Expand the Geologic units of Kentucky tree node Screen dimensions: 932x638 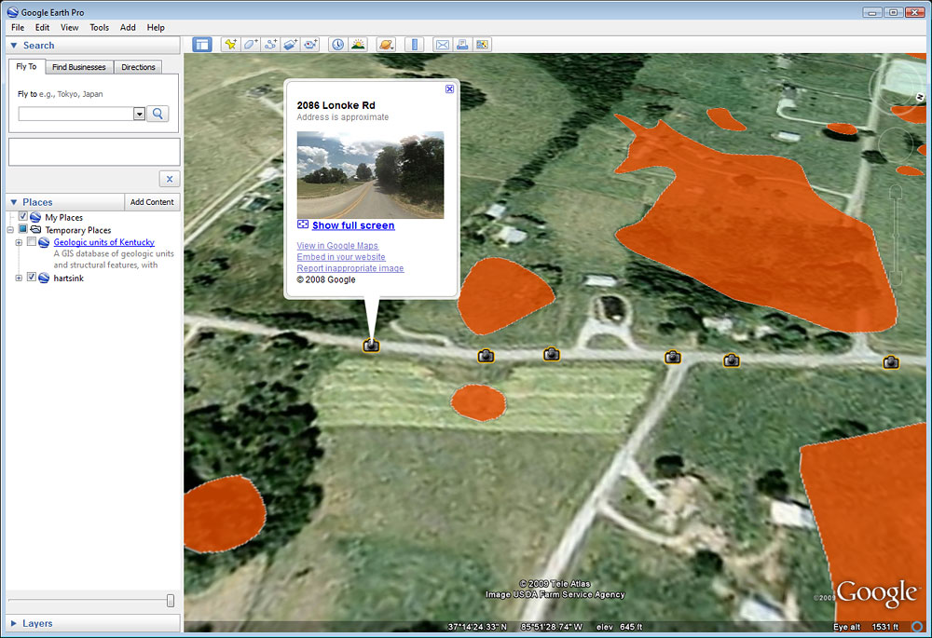point(19,242)
